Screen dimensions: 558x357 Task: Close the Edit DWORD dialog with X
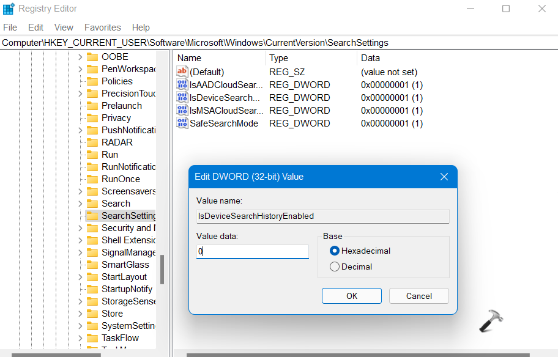click(x=444, y=177)
